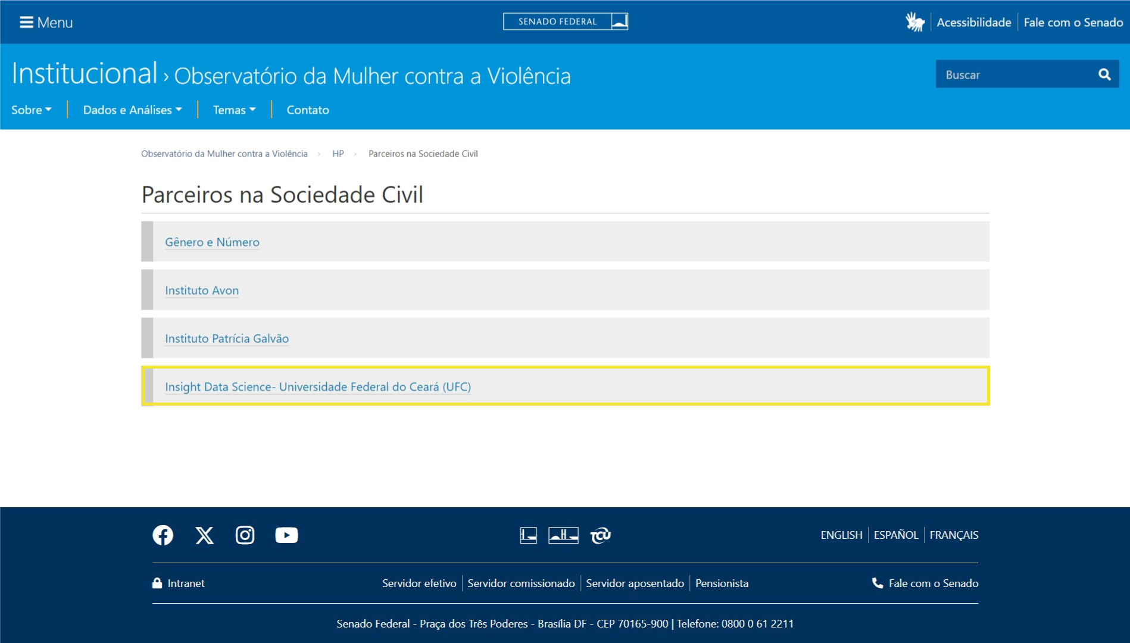Open Servidor comissionado footer link
The image size is (1130, 643).
521,583
